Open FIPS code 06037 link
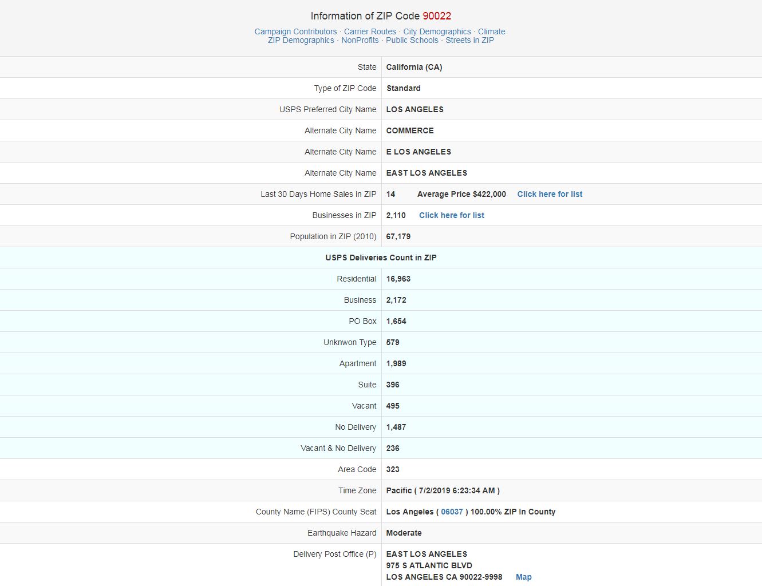Viewport: 762px width, 586px height. pyautogui.click(x=452, y=512)
